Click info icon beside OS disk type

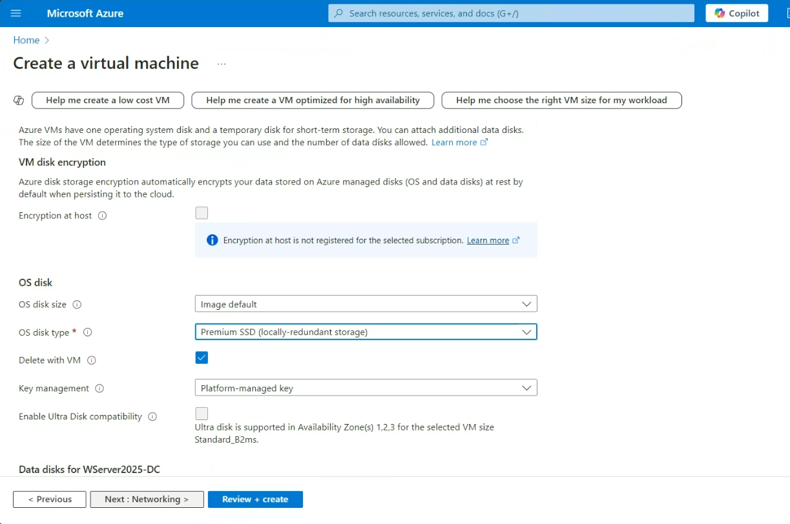click(88, 332)
